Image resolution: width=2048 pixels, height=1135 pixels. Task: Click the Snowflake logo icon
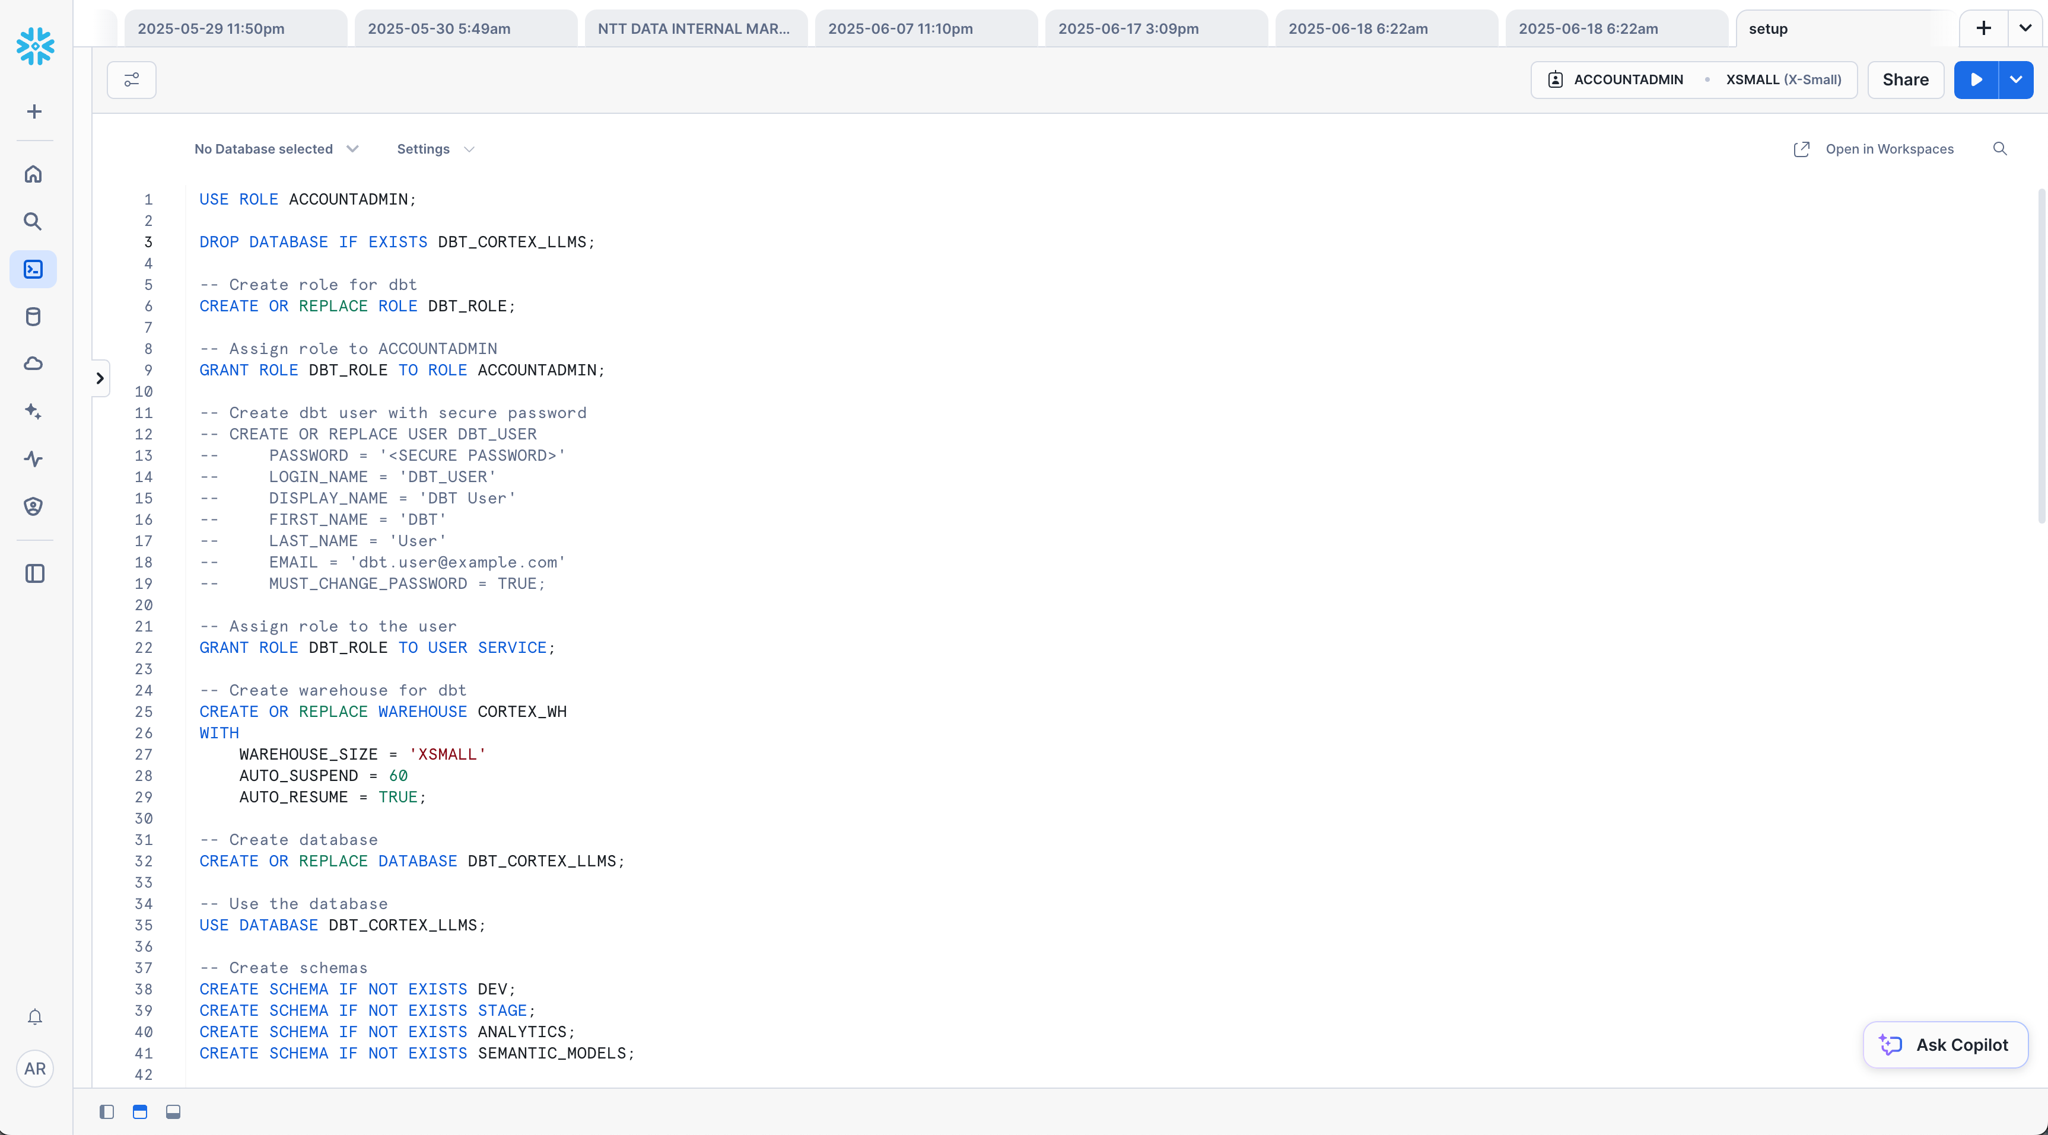[x=35, y=46]
